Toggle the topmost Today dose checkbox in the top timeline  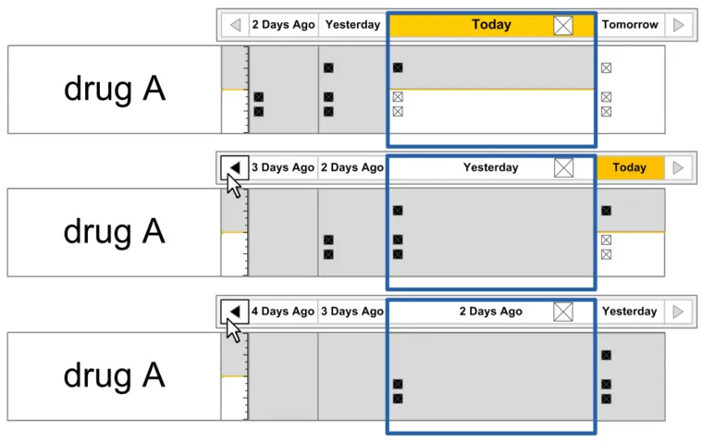[x=398, y=68]
